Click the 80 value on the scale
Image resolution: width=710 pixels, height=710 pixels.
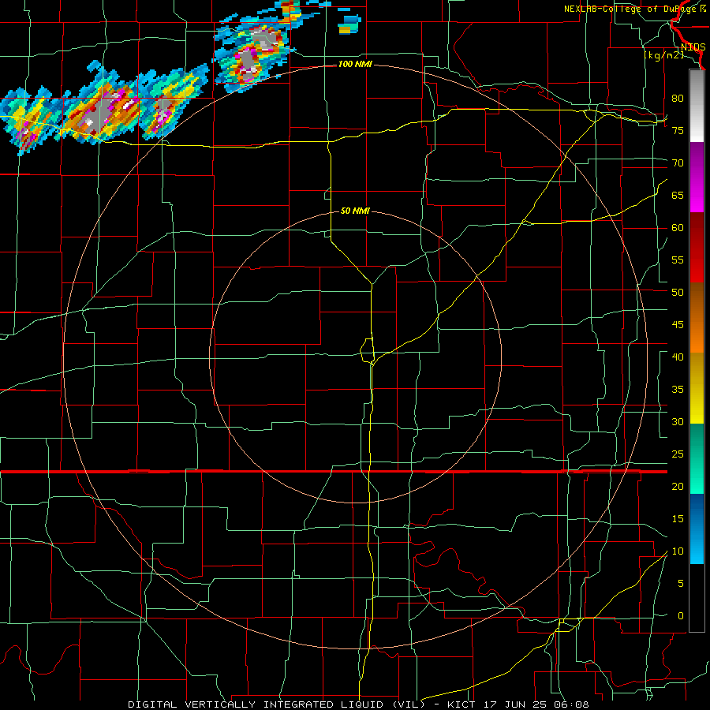click(678, 99)
